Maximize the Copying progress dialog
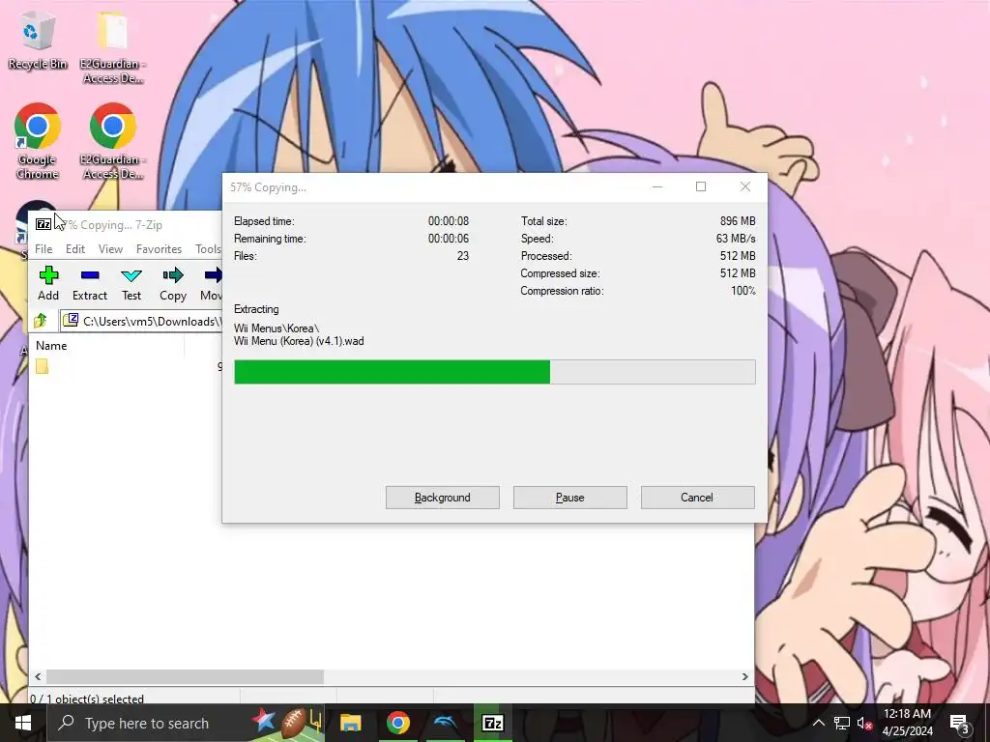Image resolution: width=990 pixels, height=742 pixels. [701, 186]
